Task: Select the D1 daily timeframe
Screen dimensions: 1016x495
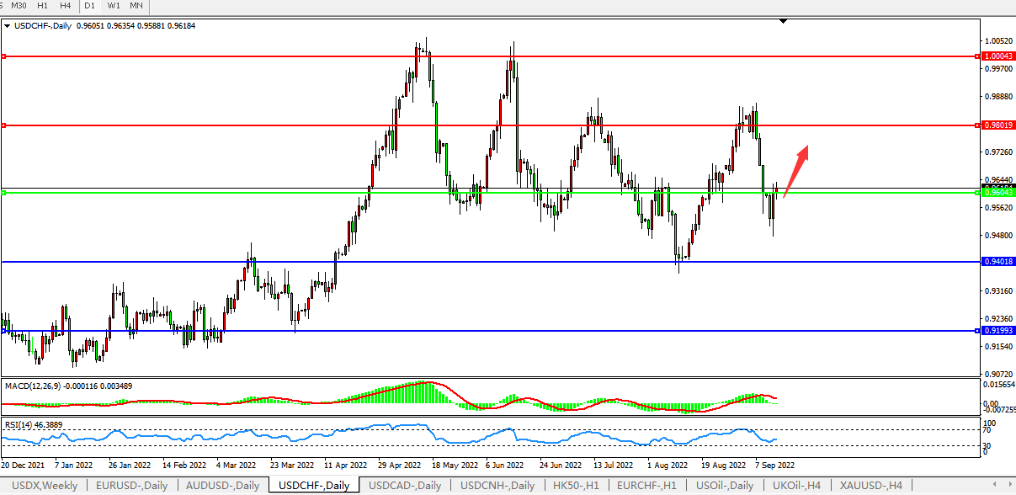Action: click(89, 6)
